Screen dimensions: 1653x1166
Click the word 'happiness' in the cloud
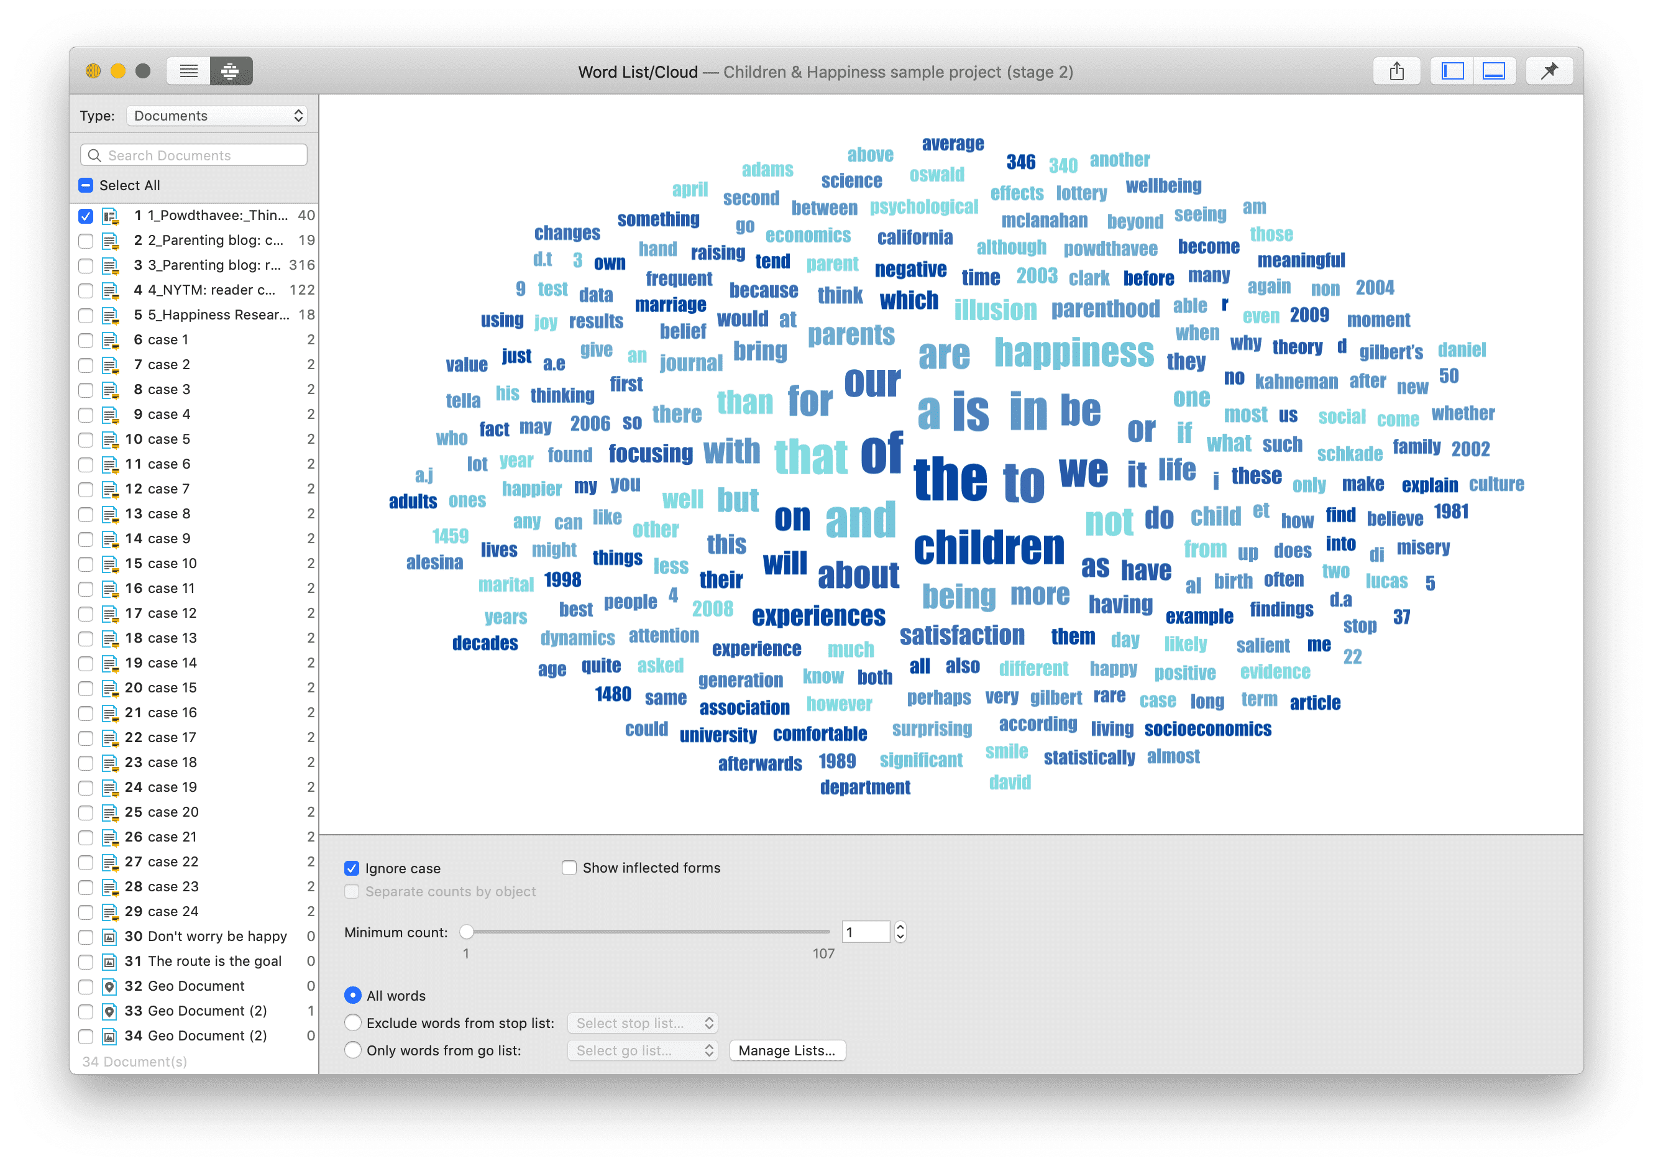[1073, 352]
